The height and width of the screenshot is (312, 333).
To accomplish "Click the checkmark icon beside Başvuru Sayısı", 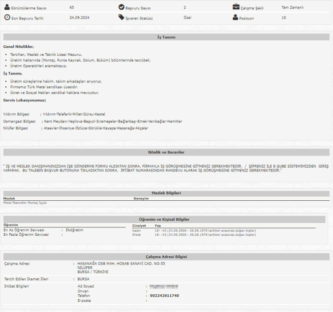I will click(x=122, y=8).
